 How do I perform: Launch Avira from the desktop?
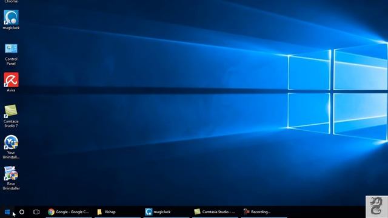11,82
